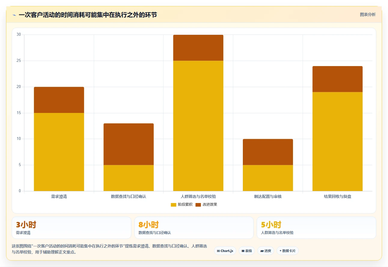Click the 30 y-axis tick label
388x267 pixels.
pyautogui.click(x=19, y=35)
